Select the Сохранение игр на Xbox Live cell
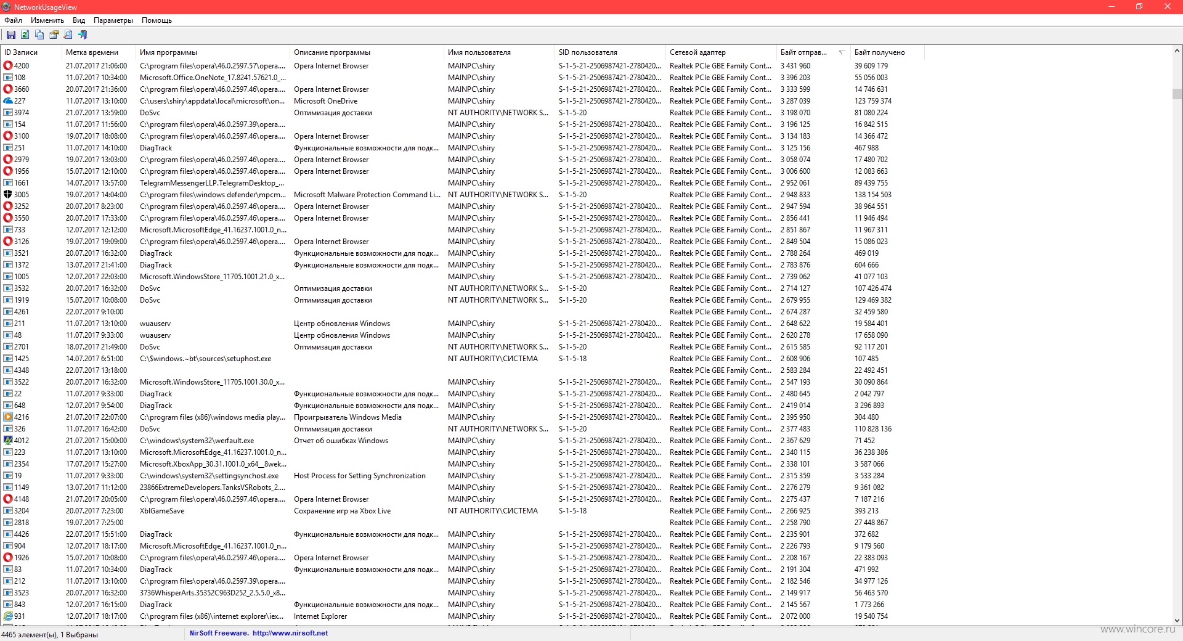This screenshot has height=641, width=1183. tap(342, 510)
